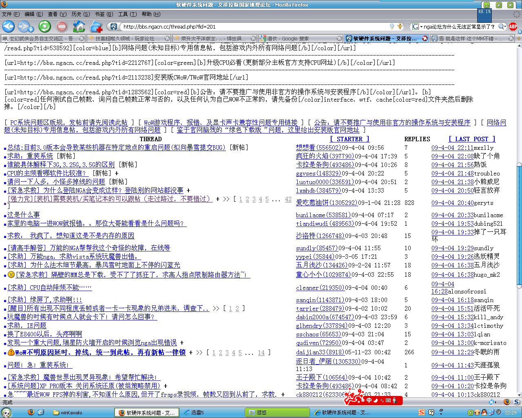This screenshot has height=418, width=522.
Task: Open the 帮助 (H) menu
Action: point(151,14)
